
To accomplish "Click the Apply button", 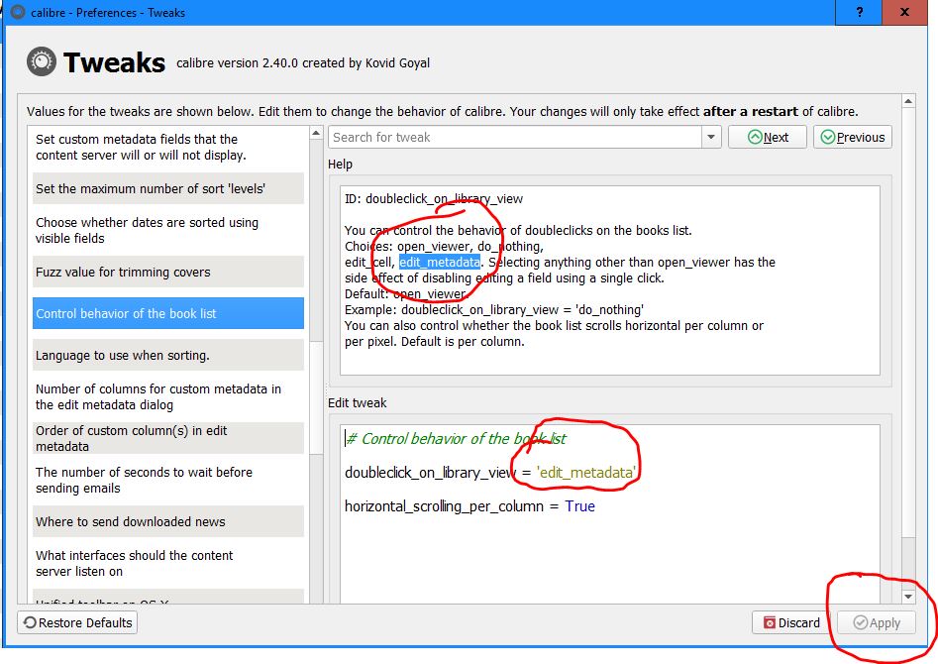I will (877, 622).
